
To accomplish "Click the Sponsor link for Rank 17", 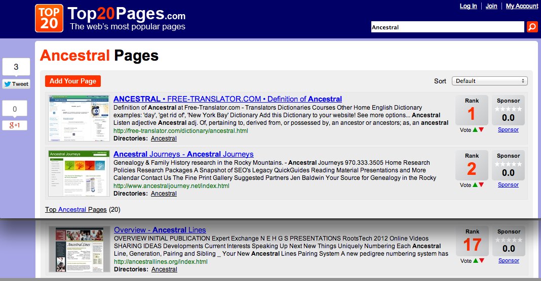I will pyautogui.click(x=509, y=261).
